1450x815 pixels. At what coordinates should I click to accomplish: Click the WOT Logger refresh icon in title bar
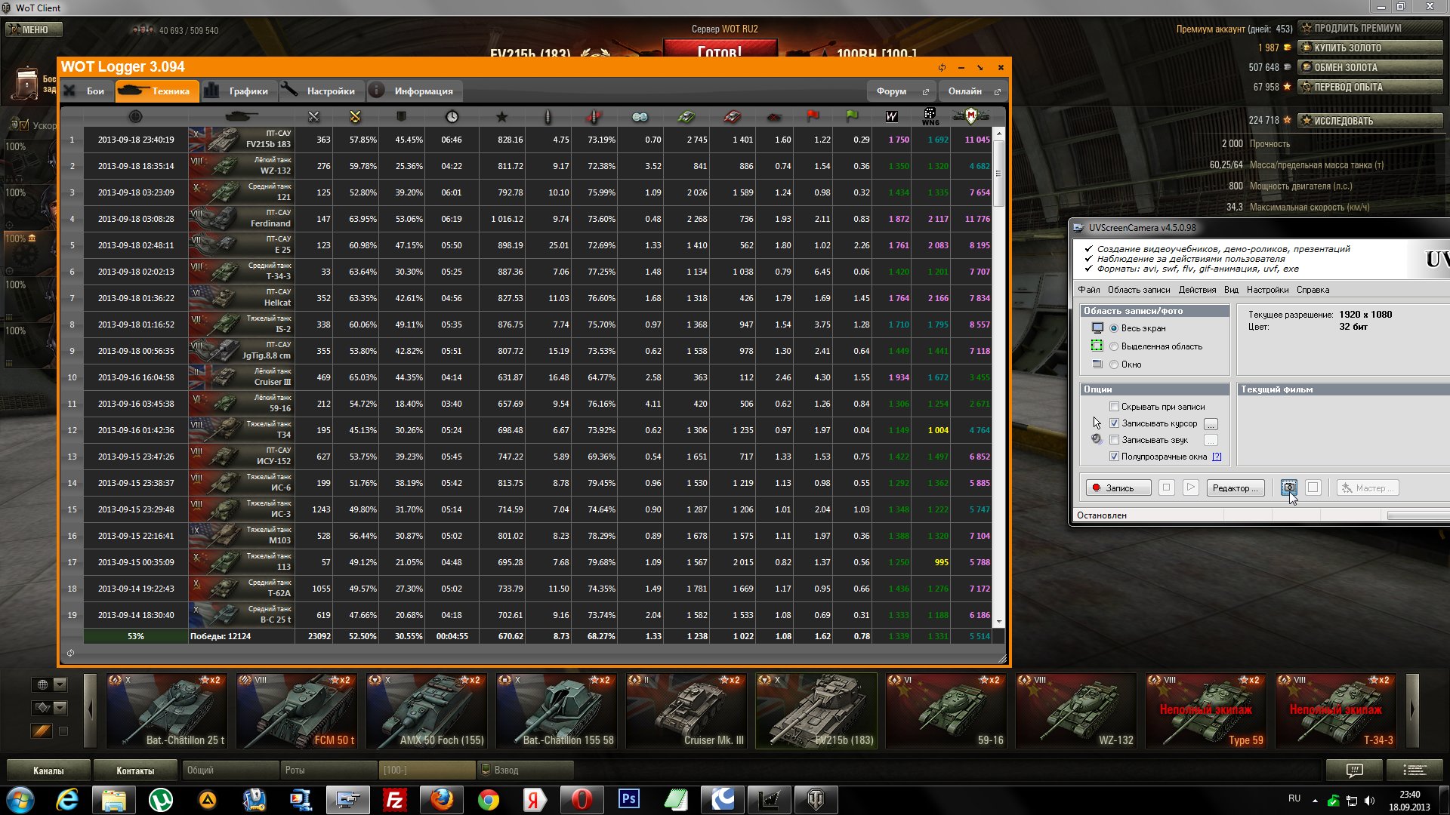[x=942, y=67]
